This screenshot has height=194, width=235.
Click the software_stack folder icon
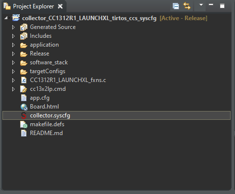pos(24,63)
